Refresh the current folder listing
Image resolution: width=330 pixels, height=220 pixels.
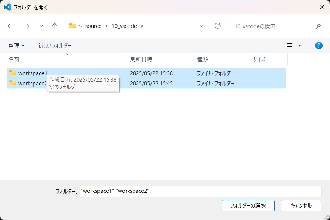218,26
